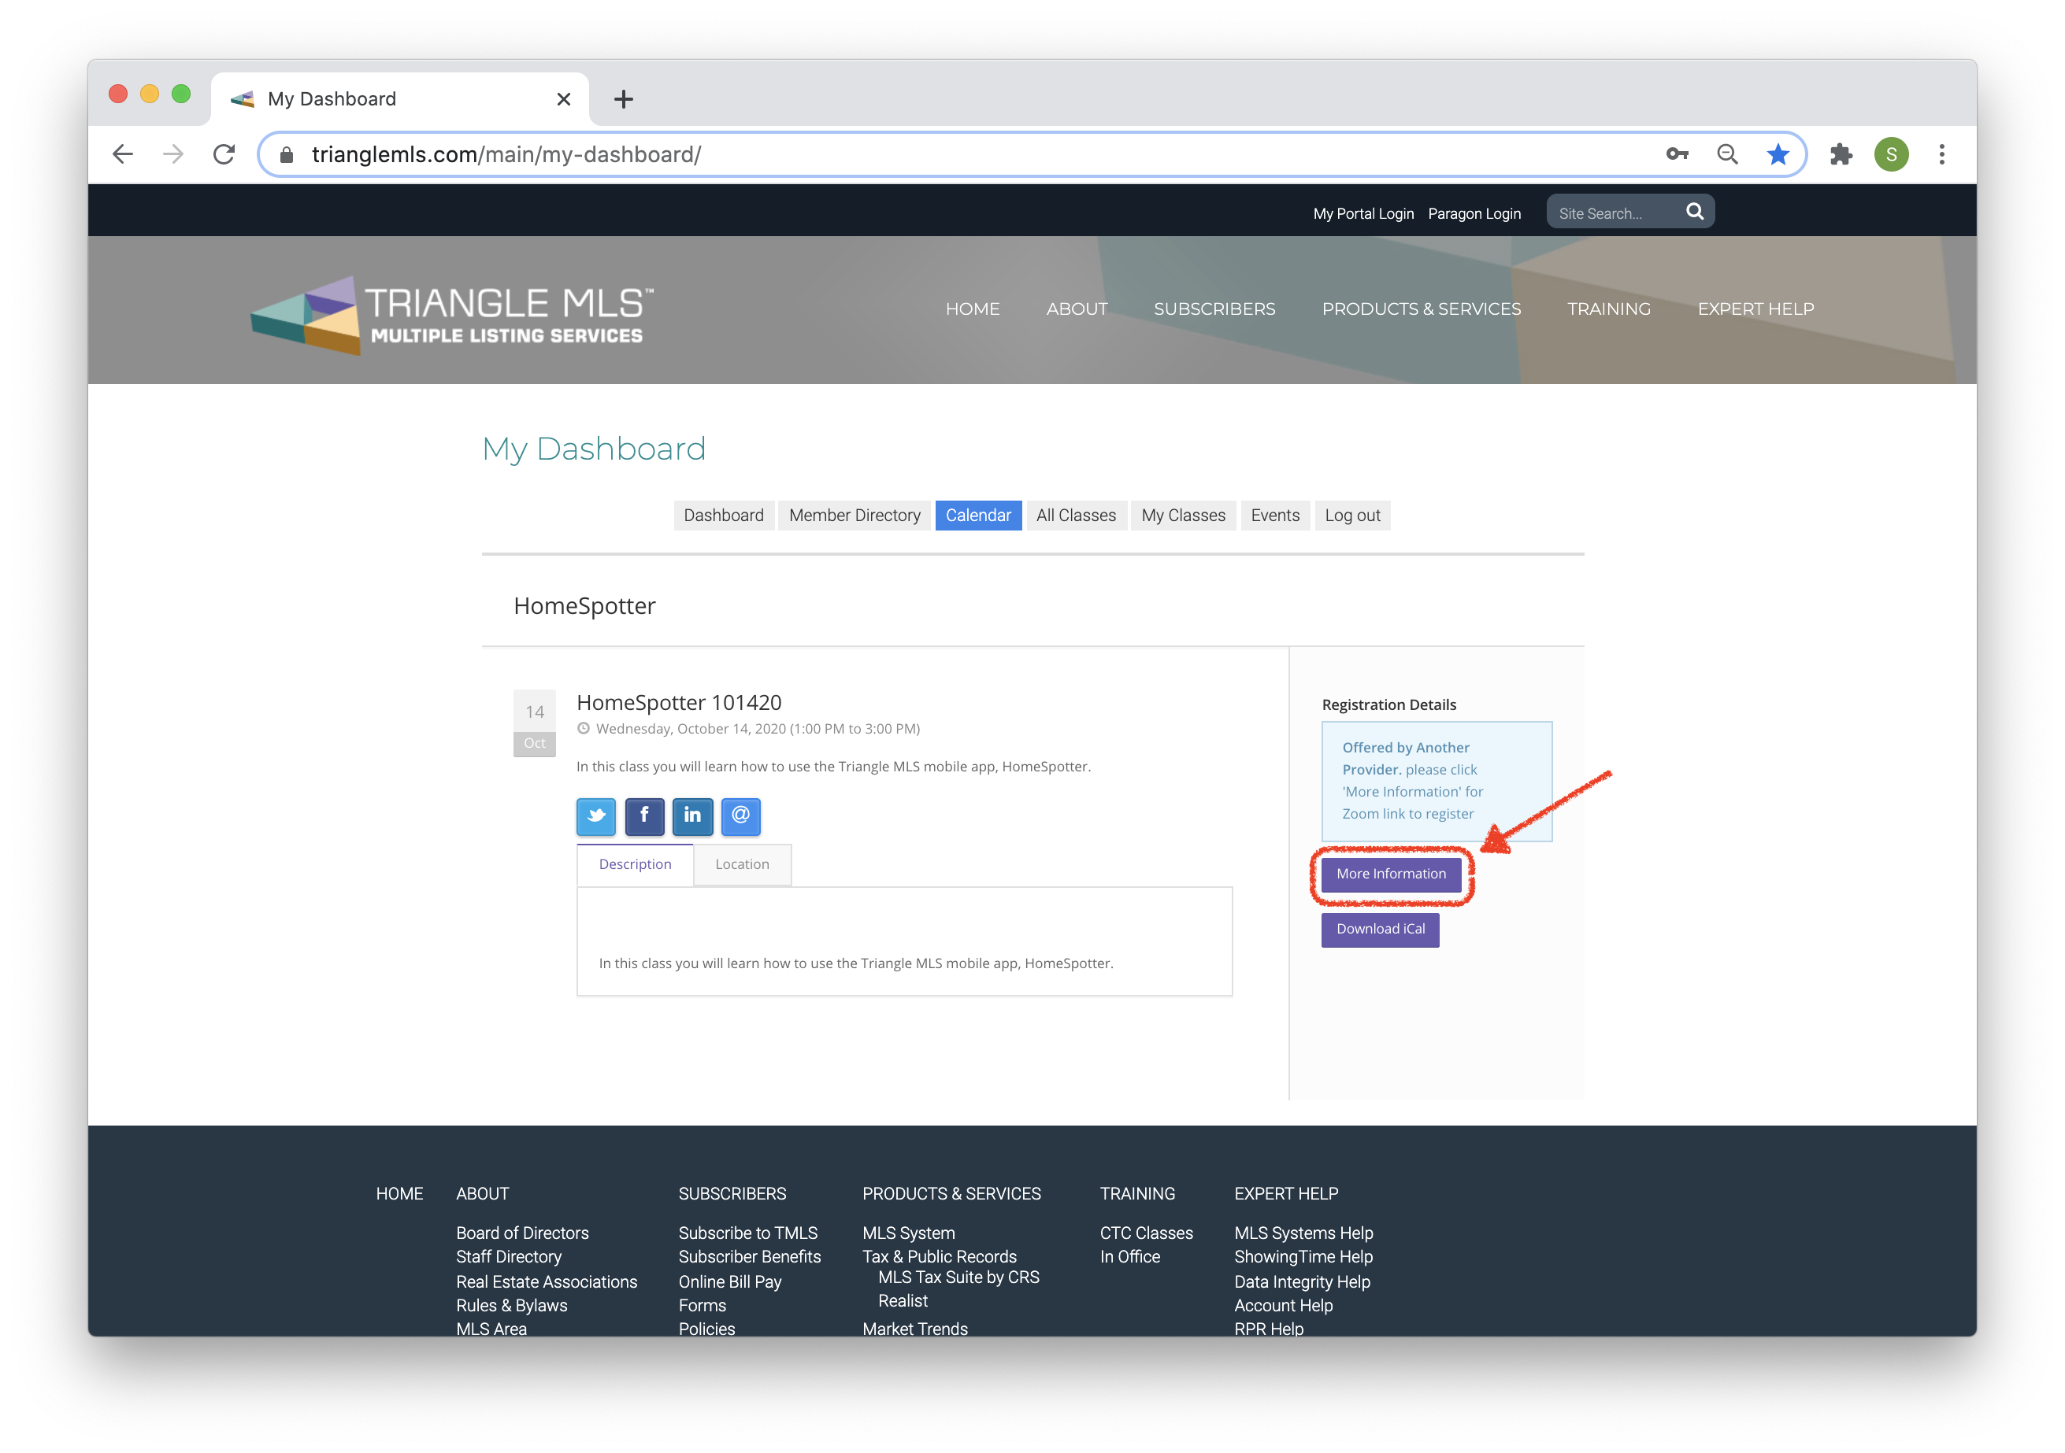Viewport: 2065px width, 1453px height.
Task: Reload the current page
Action: [x=224, y=154]
